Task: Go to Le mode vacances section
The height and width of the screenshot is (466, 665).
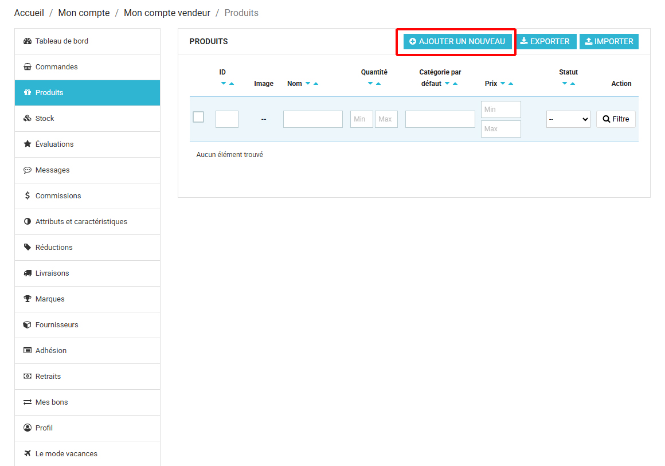Action: point(66,454)
